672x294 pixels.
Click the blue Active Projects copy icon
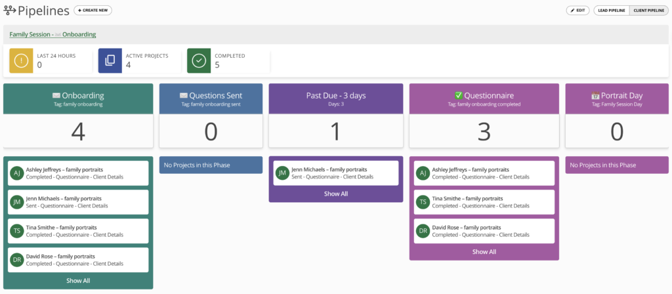(x=110, y=60)
